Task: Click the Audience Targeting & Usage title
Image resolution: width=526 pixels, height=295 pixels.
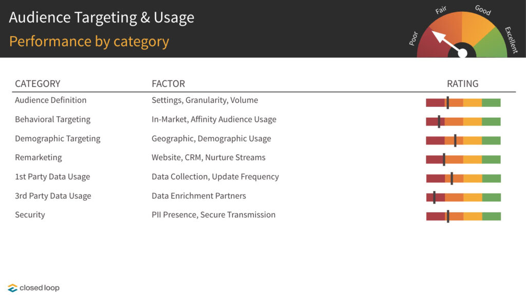Action: [x=102, y=17]
